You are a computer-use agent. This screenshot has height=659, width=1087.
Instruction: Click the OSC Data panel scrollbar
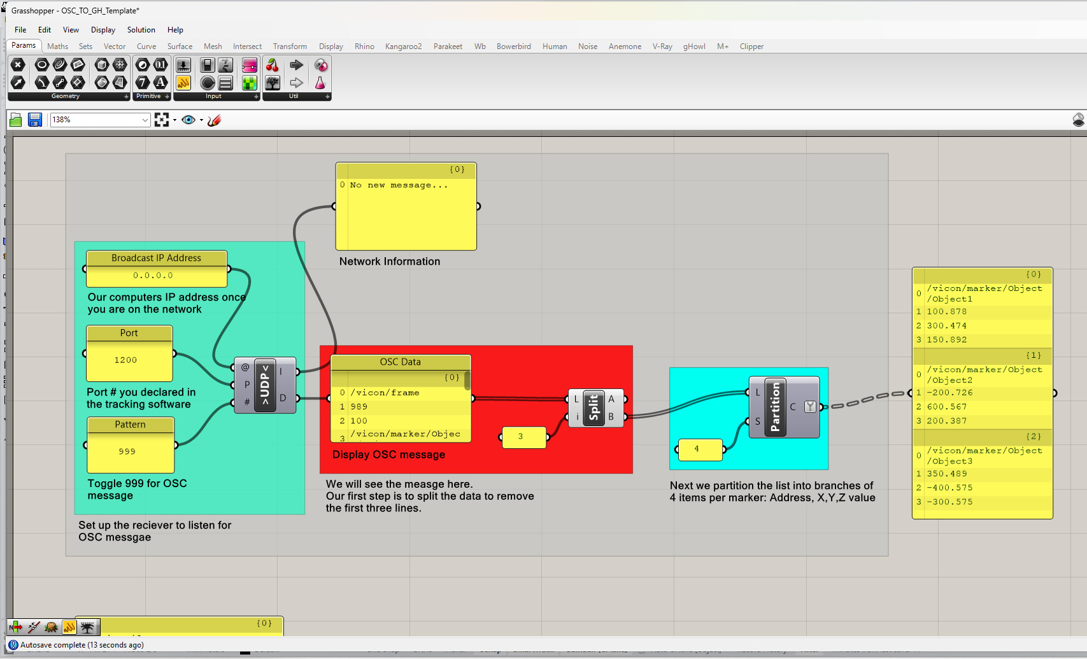coord(467,381)
